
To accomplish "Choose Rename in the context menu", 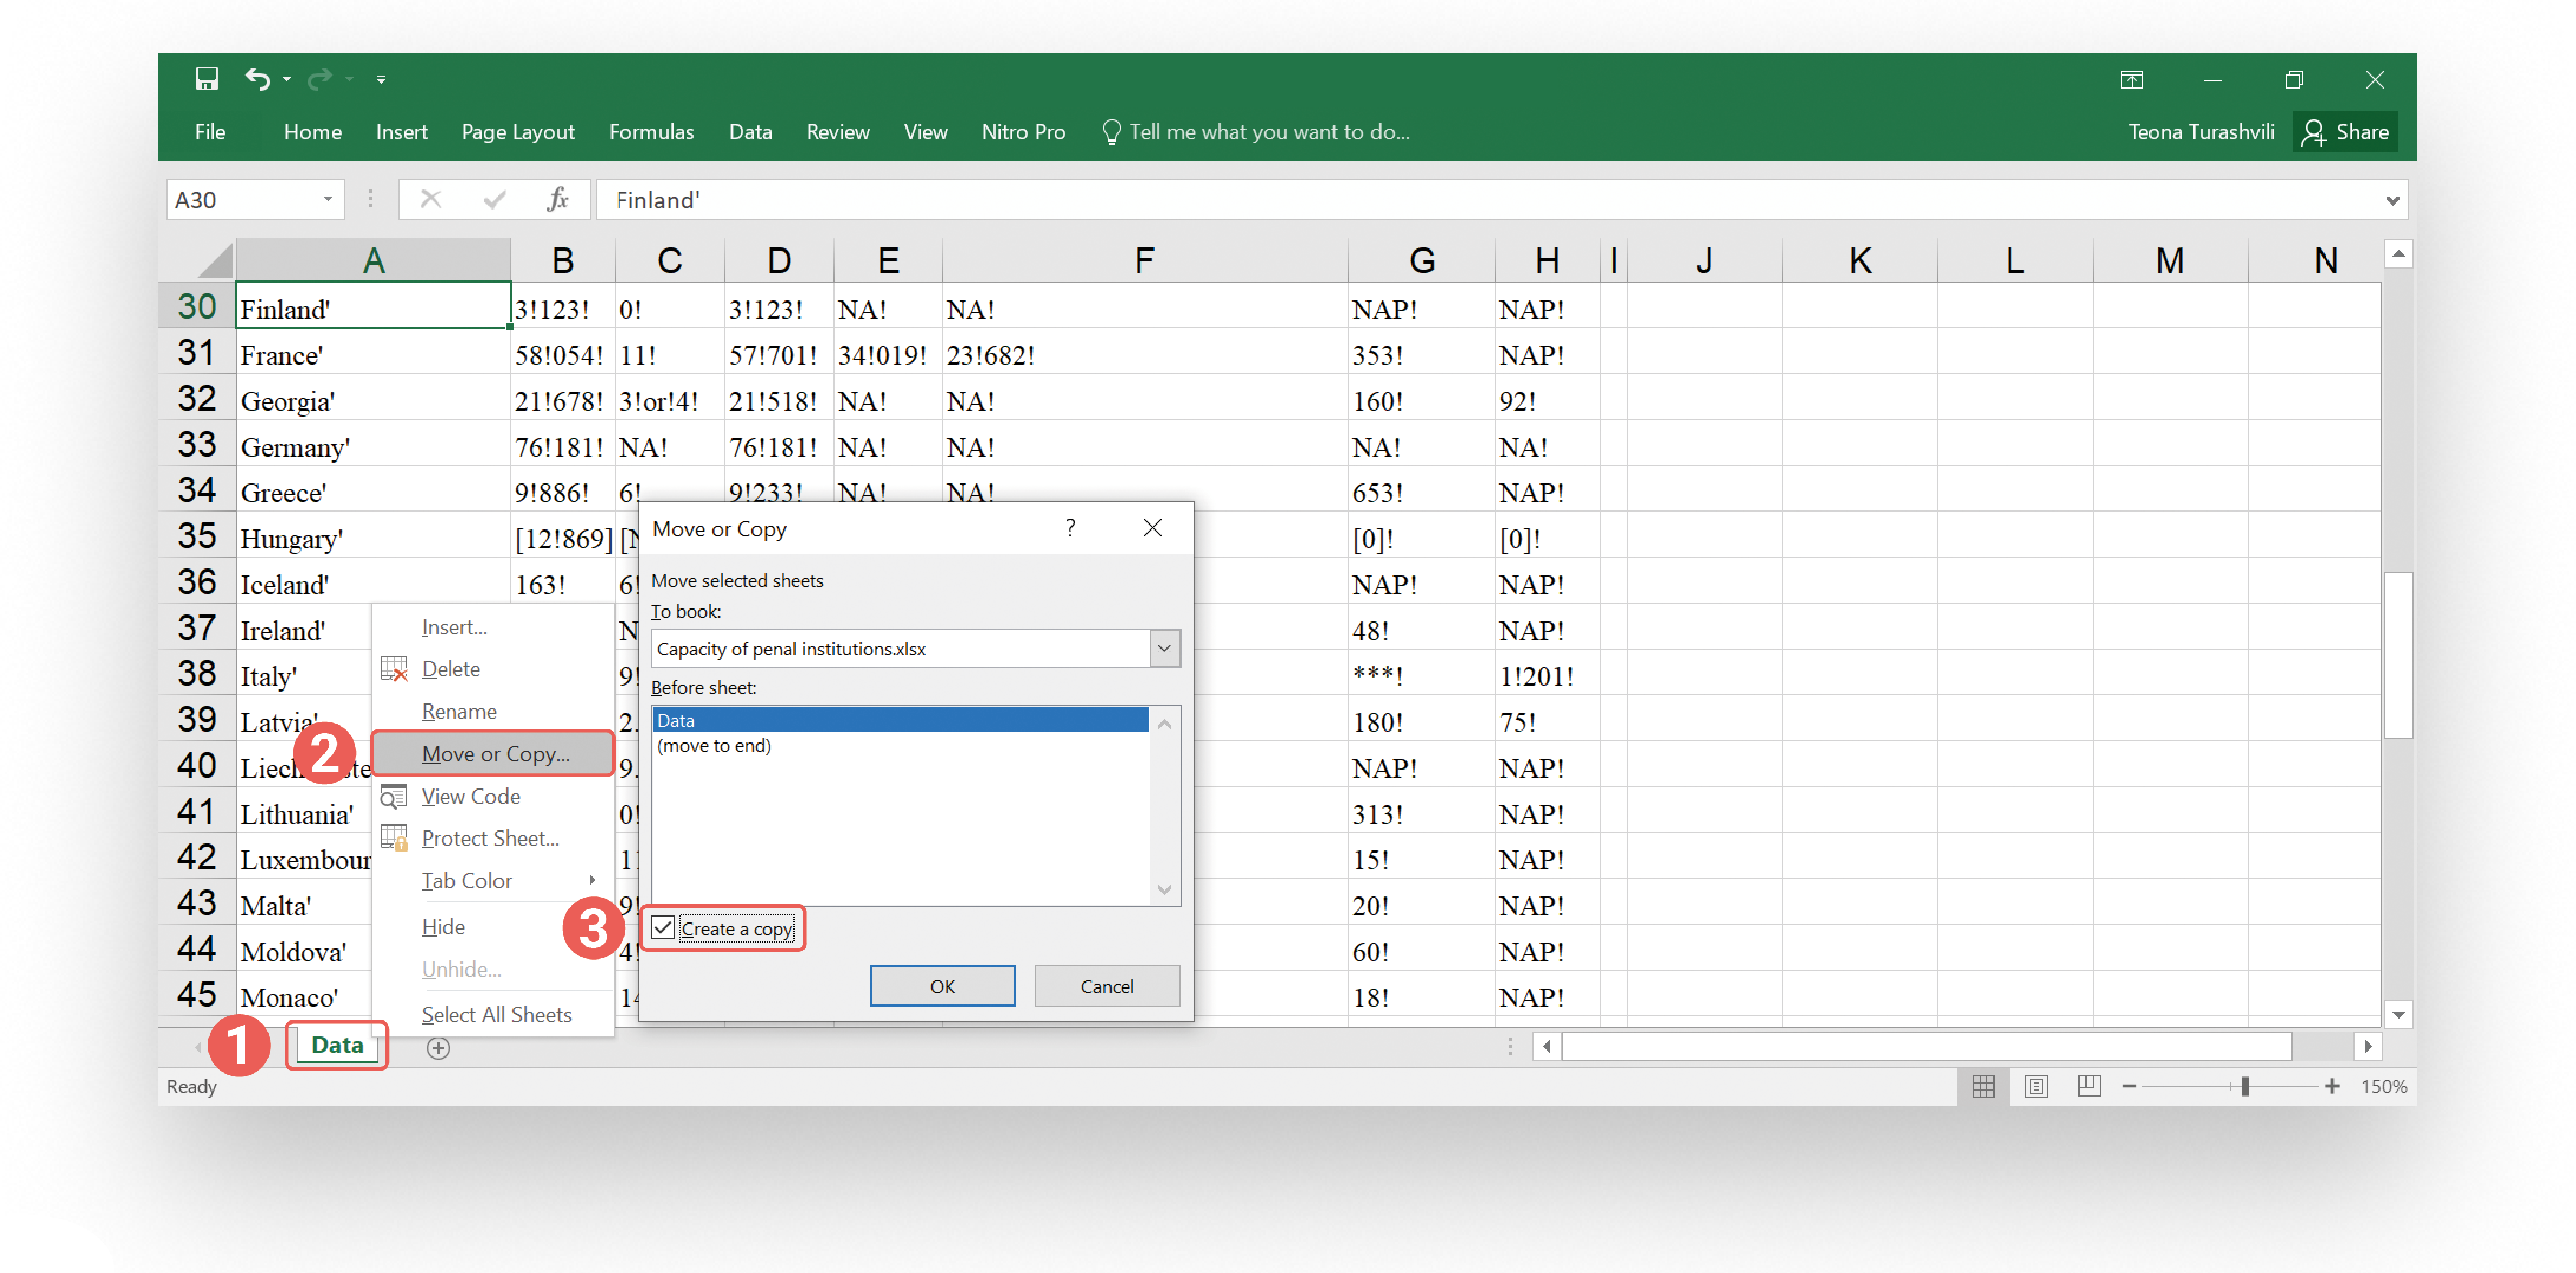I will click(x=494, y=712).
